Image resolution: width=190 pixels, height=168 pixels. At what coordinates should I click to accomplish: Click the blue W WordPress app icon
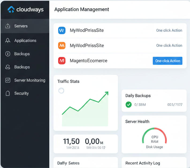[62, 30]
